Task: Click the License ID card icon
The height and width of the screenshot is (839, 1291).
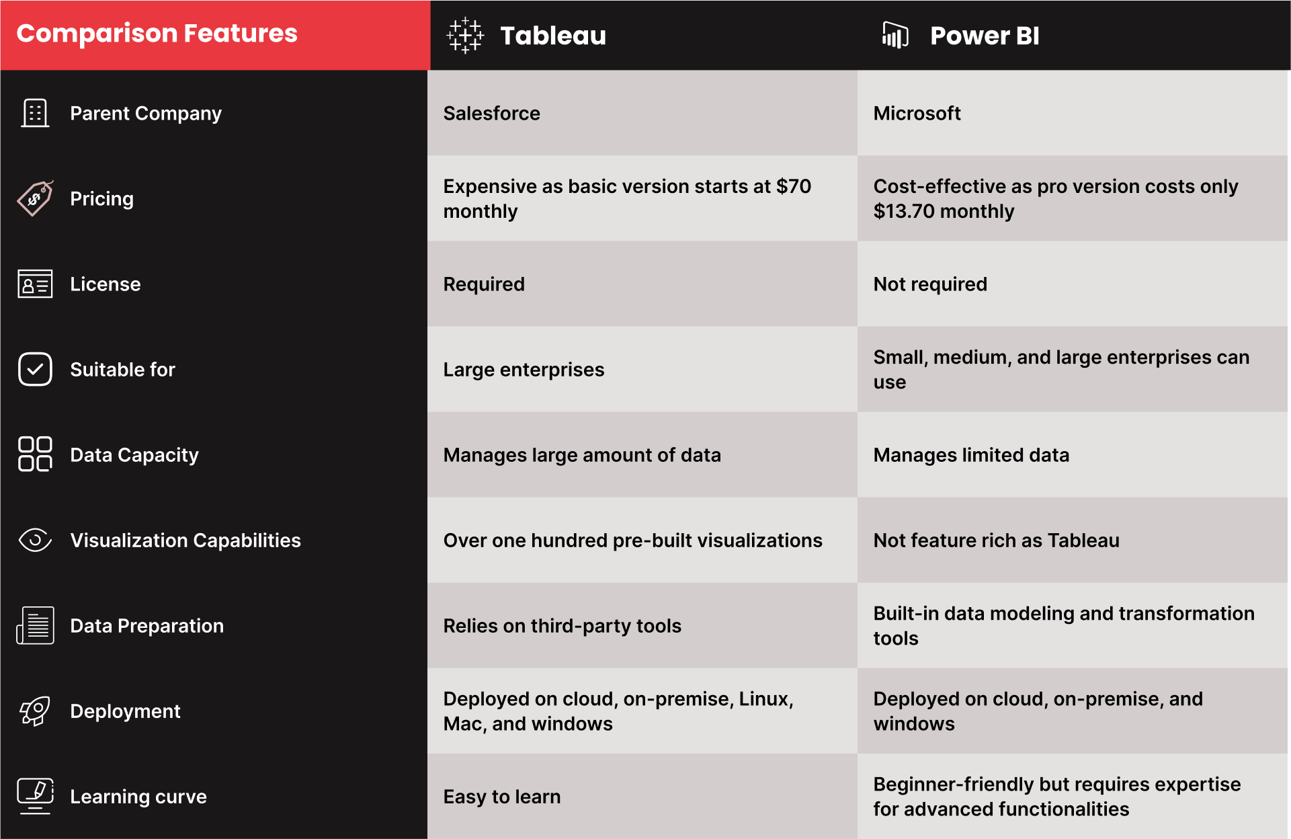Action: click(x=35, y=284)
